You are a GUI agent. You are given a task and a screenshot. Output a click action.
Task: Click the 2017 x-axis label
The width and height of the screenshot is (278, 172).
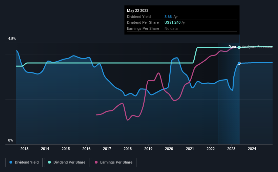(x=107, y=149)
